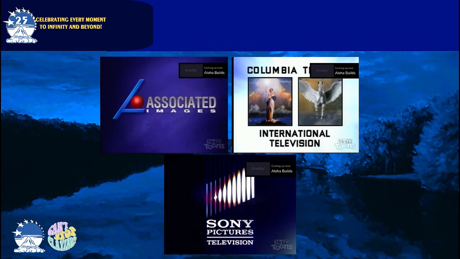Click the 'SONY' wordmark

pyautogui.click(x=230, y=224)
